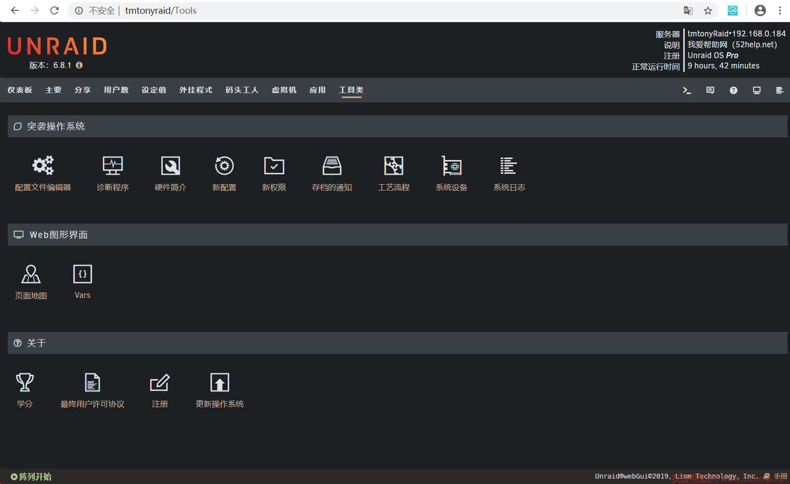Open the 系统设备 system devices icon
Viewport: 790px width, 484px height.
tap(451, 166)
